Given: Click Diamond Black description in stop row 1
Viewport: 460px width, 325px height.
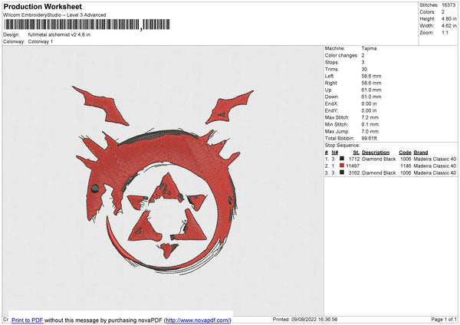Looking at the screenshot, I should pyautogui.click(x=379, y=159).
